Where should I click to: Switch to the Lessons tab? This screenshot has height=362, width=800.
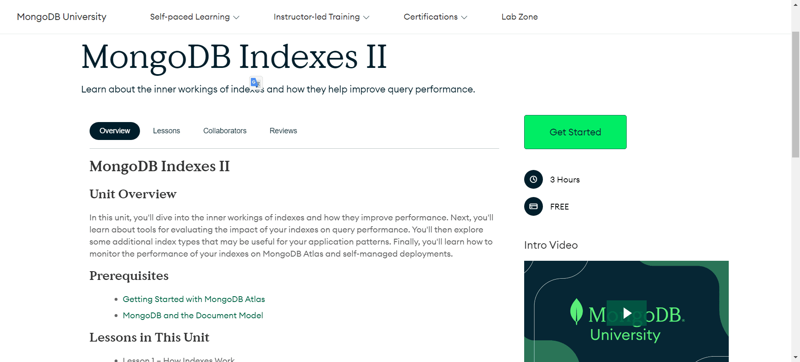166,131
